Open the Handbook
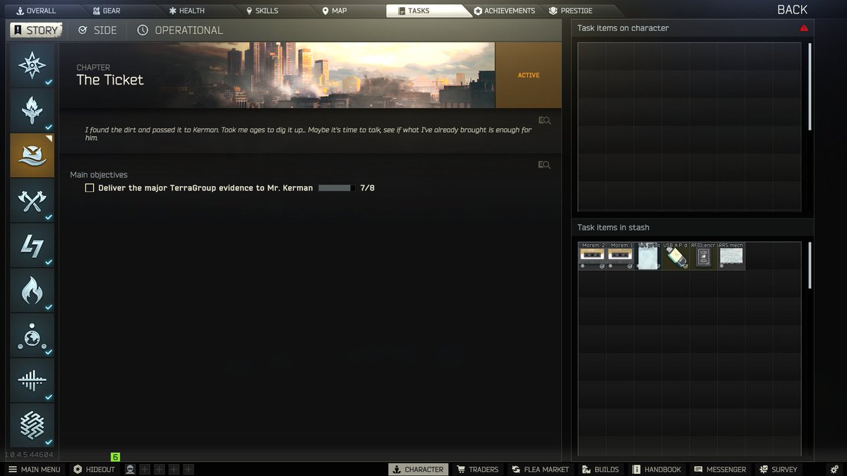Screen dimensions: 847x476 coord(657,470)
